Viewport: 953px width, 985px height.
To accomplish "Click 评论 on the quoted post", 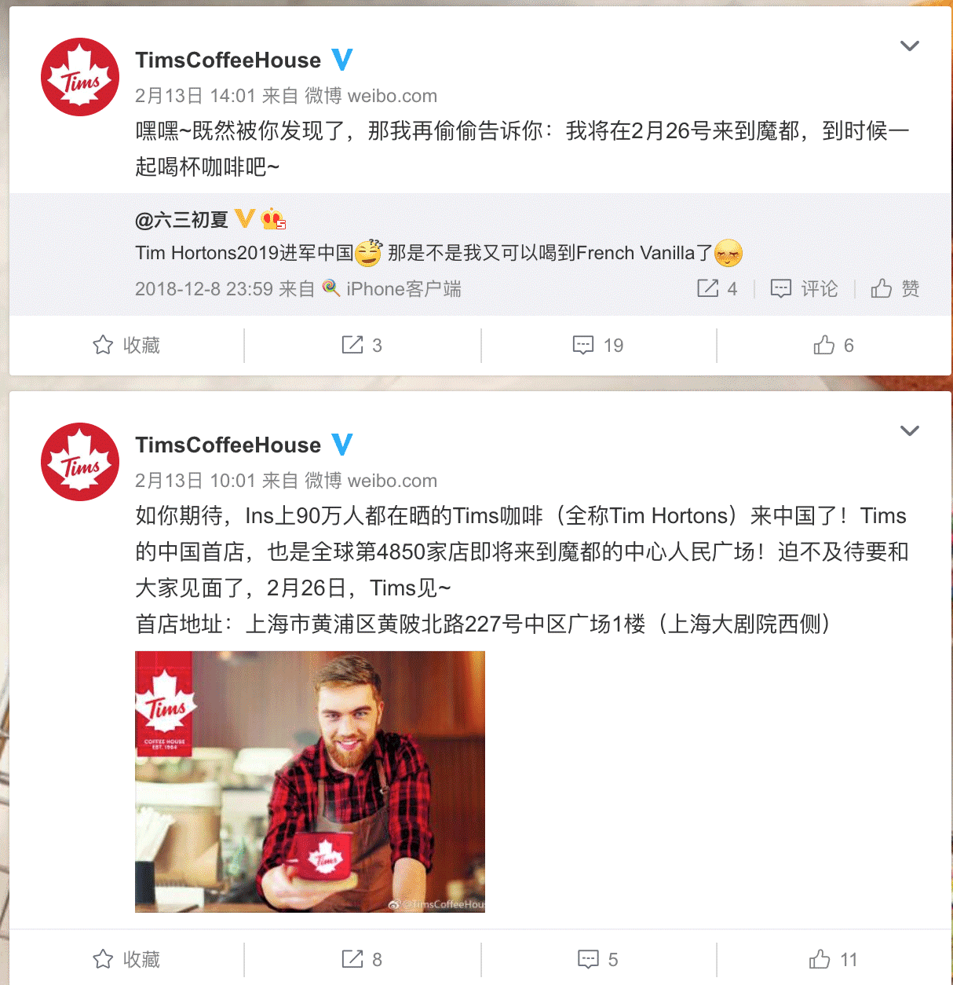I will tap(805, 289).
